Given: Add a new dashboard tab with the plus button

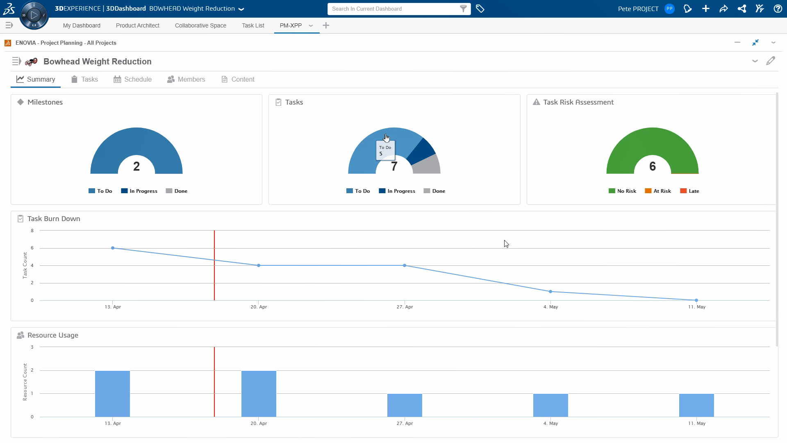Looking at the screenshot, I should (326, 25).
